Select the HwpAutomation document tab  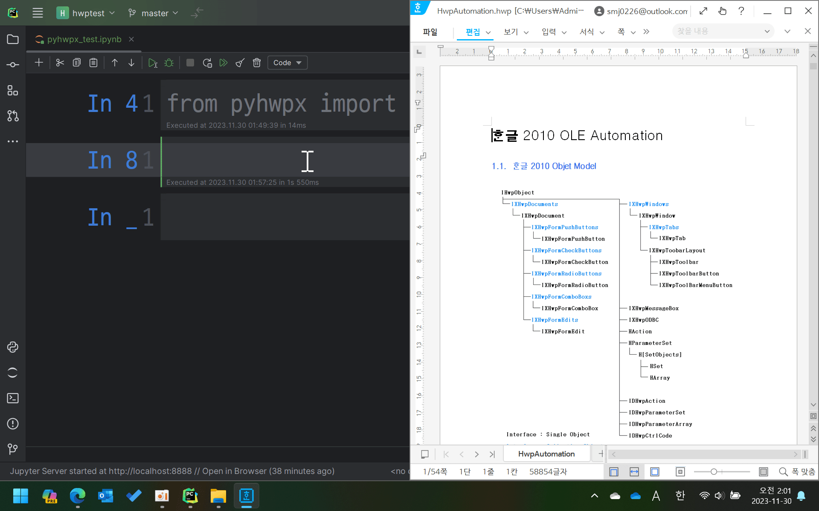coord(546,454)
